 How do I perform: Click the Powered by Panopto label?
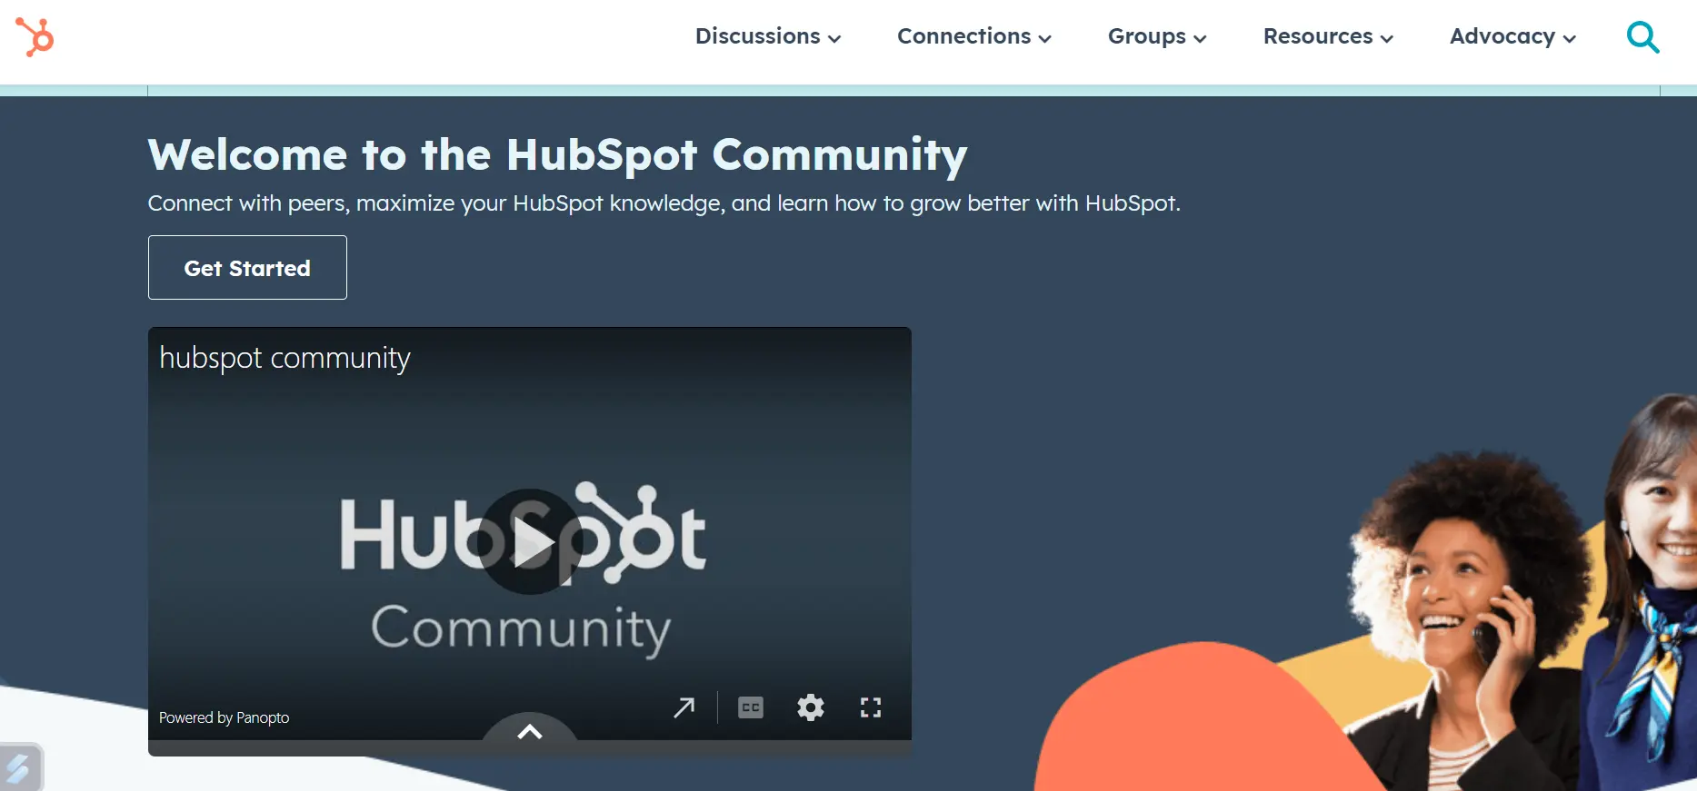tap(224, 717)
